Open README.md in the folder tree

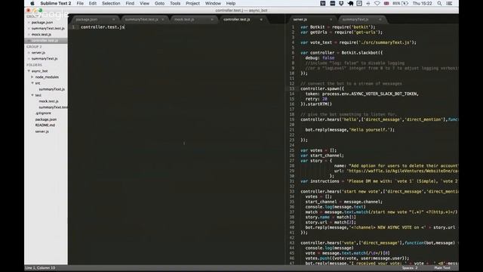pos(45,125)
